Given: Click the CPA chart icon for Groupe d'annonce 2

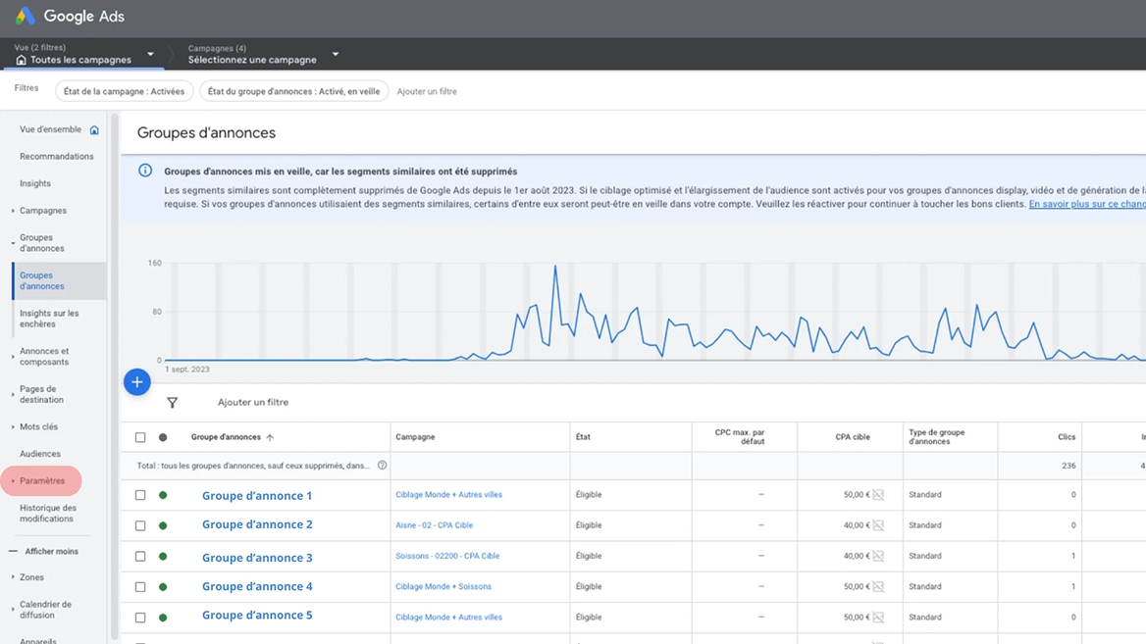Looking at the screenshot, I should pos(878,525).
